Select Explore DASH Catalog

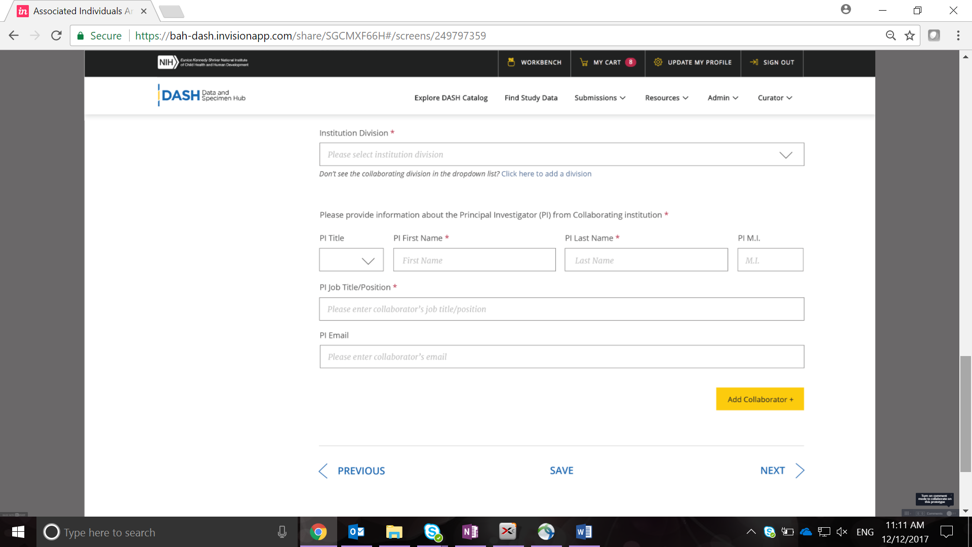tap(451, 98)
